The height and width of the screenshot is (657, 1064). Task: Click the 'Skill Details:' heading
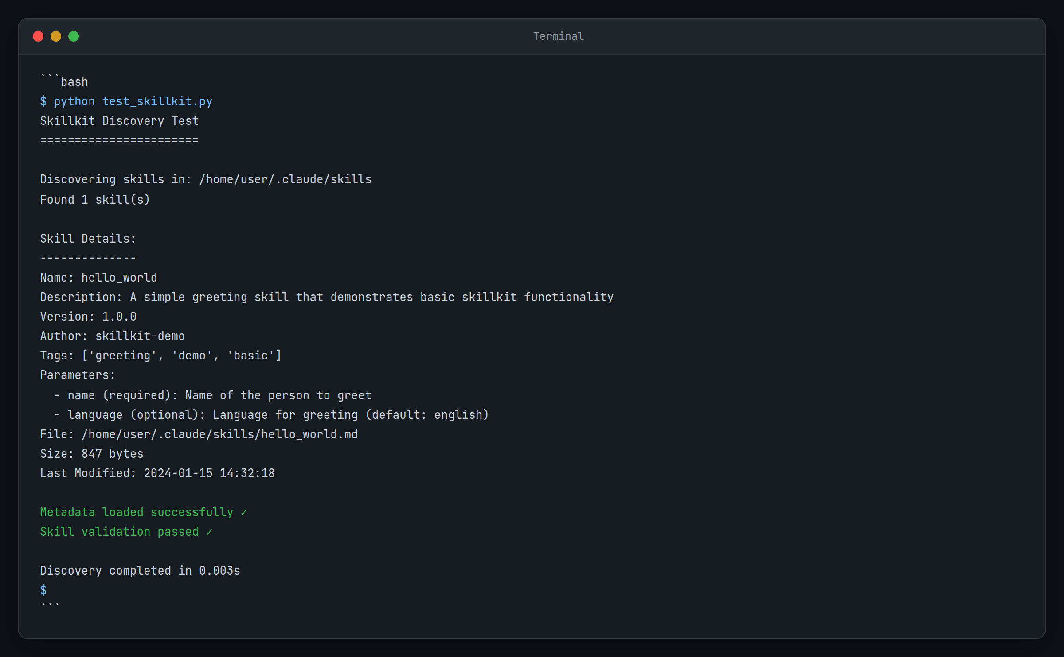coord(88,238)
